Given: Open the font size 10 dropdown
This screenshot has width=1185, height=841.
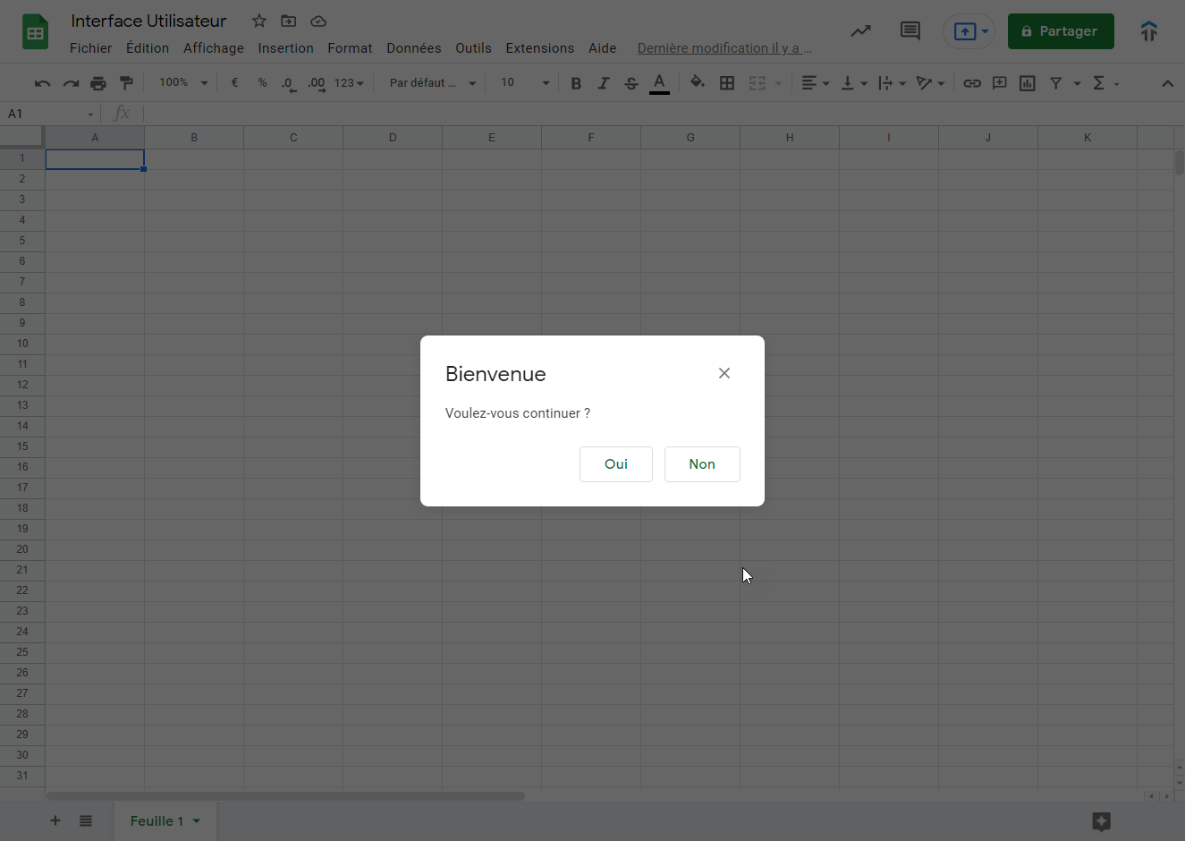Looking at the screenshot, I should point(525,82).
